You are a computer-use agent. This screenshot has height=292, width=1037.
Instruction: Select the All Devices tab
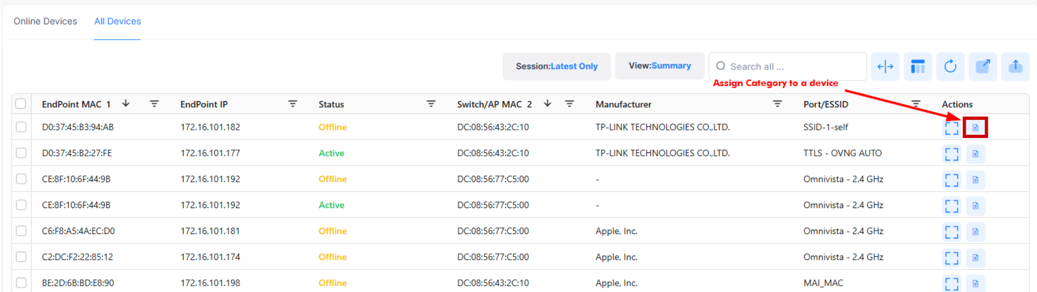coord(117,22)
